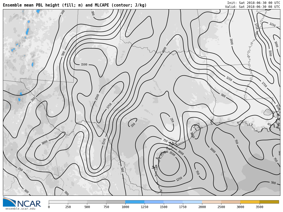Choose the 1250–1500 blue colorbar swatch
Image resolution: width=283 pixels, height=212 pixels.
154,202
